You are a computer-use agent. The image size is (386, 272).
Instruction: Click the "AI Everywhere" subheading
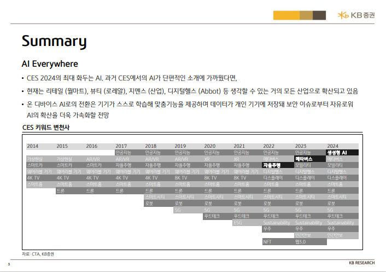(x=50, y=64)
